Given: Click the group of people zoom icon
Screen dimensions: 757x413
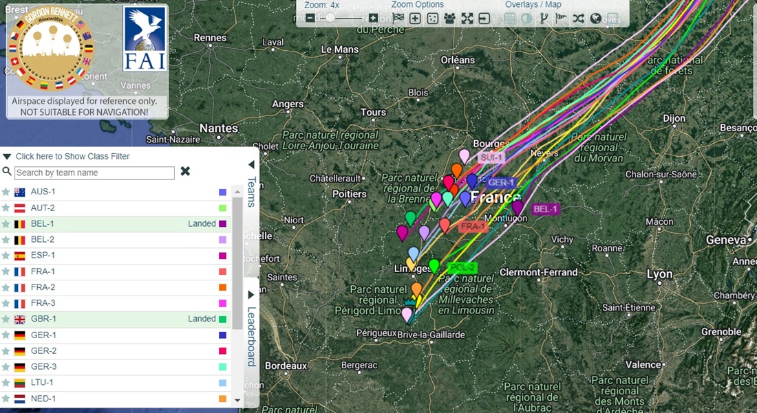Looking at the screenshot, I should tap(449, 19).
